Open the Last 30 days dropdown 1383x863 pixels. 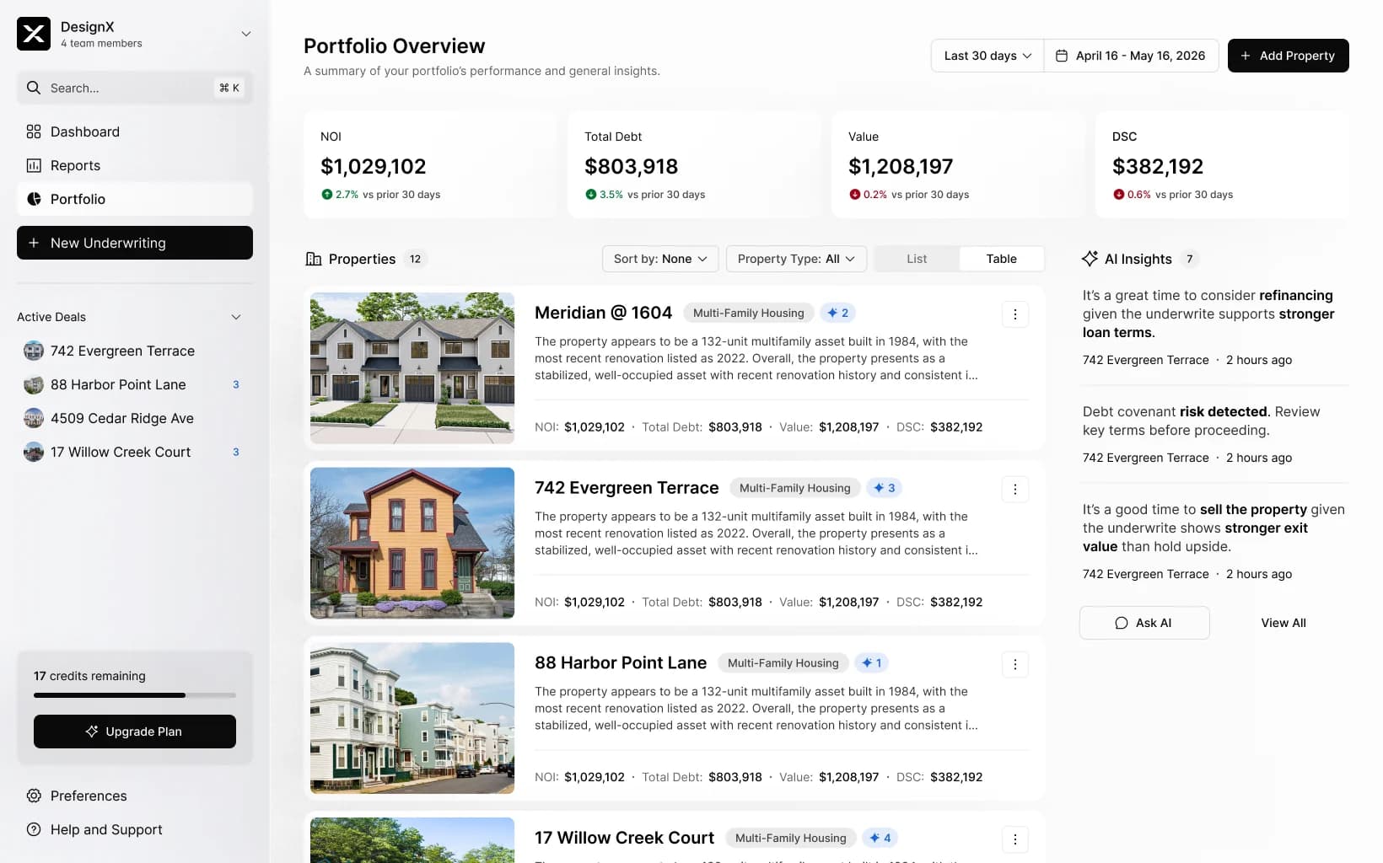click(x=987, y=56)
